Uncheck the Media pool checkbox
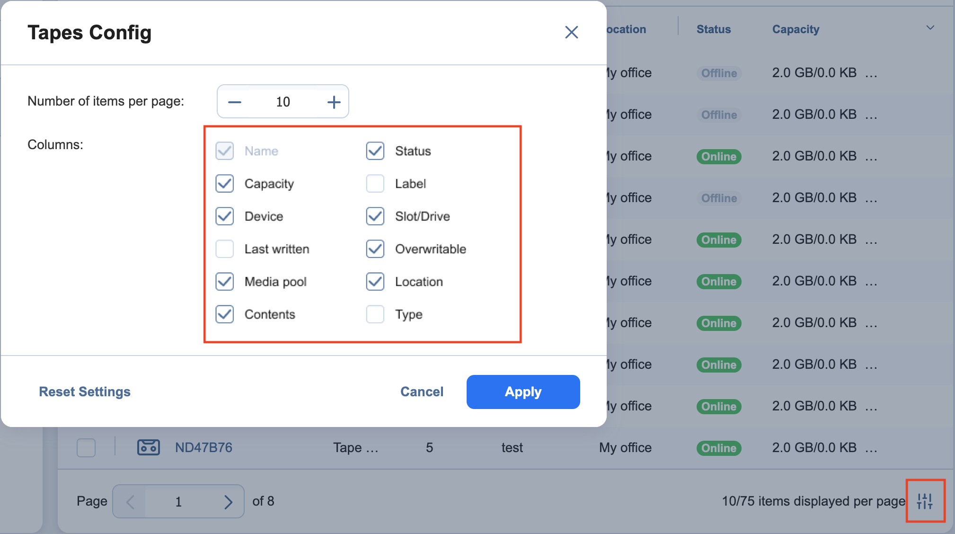The image size is (955, 534). [x=225, y=282]
